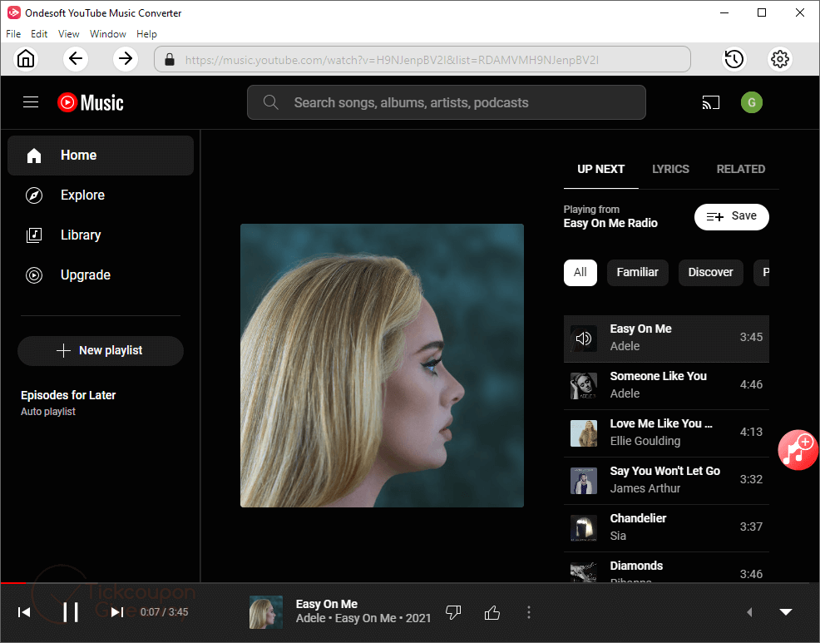Click Chandelier album thumbnail
820x643 pixels.
point(584,528)
